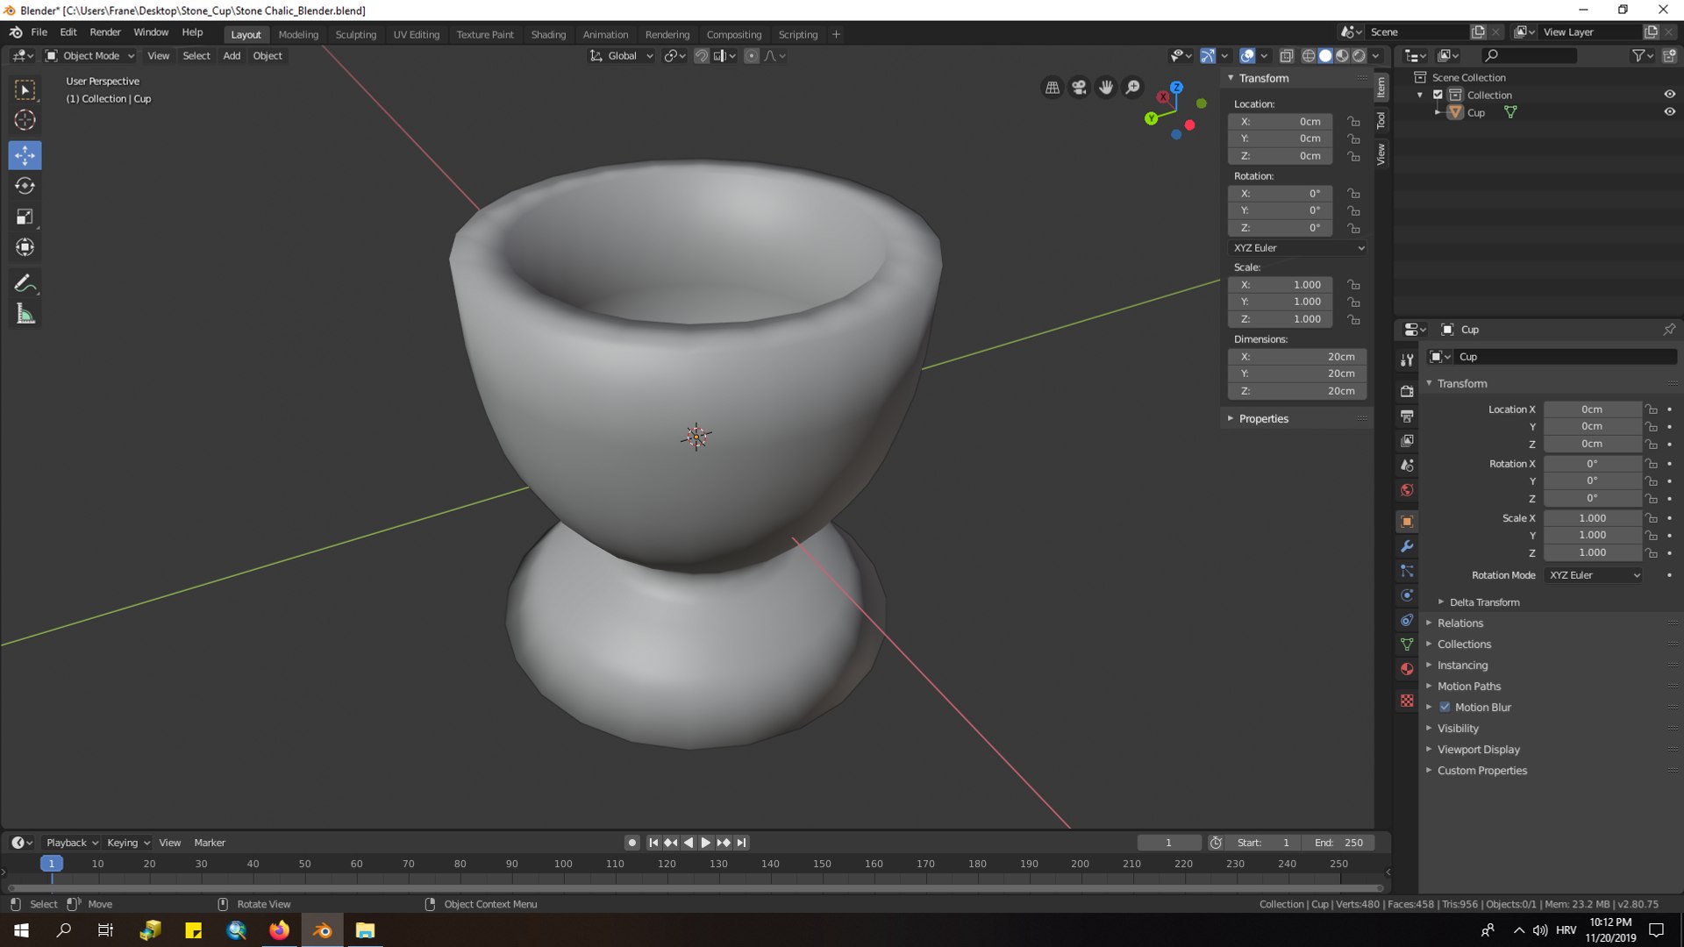Open the Active Tool settings tab
This screenshot has width=1684, height=947.
click(1407, 360)
